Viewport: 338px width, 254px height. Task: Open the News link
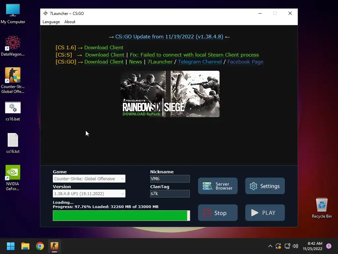tap(135, 62)
